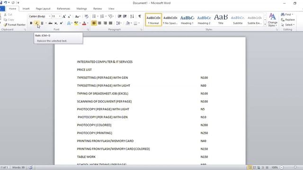303x170 pixels.
Task: Select Align Text Left
Action: [94, 23]
